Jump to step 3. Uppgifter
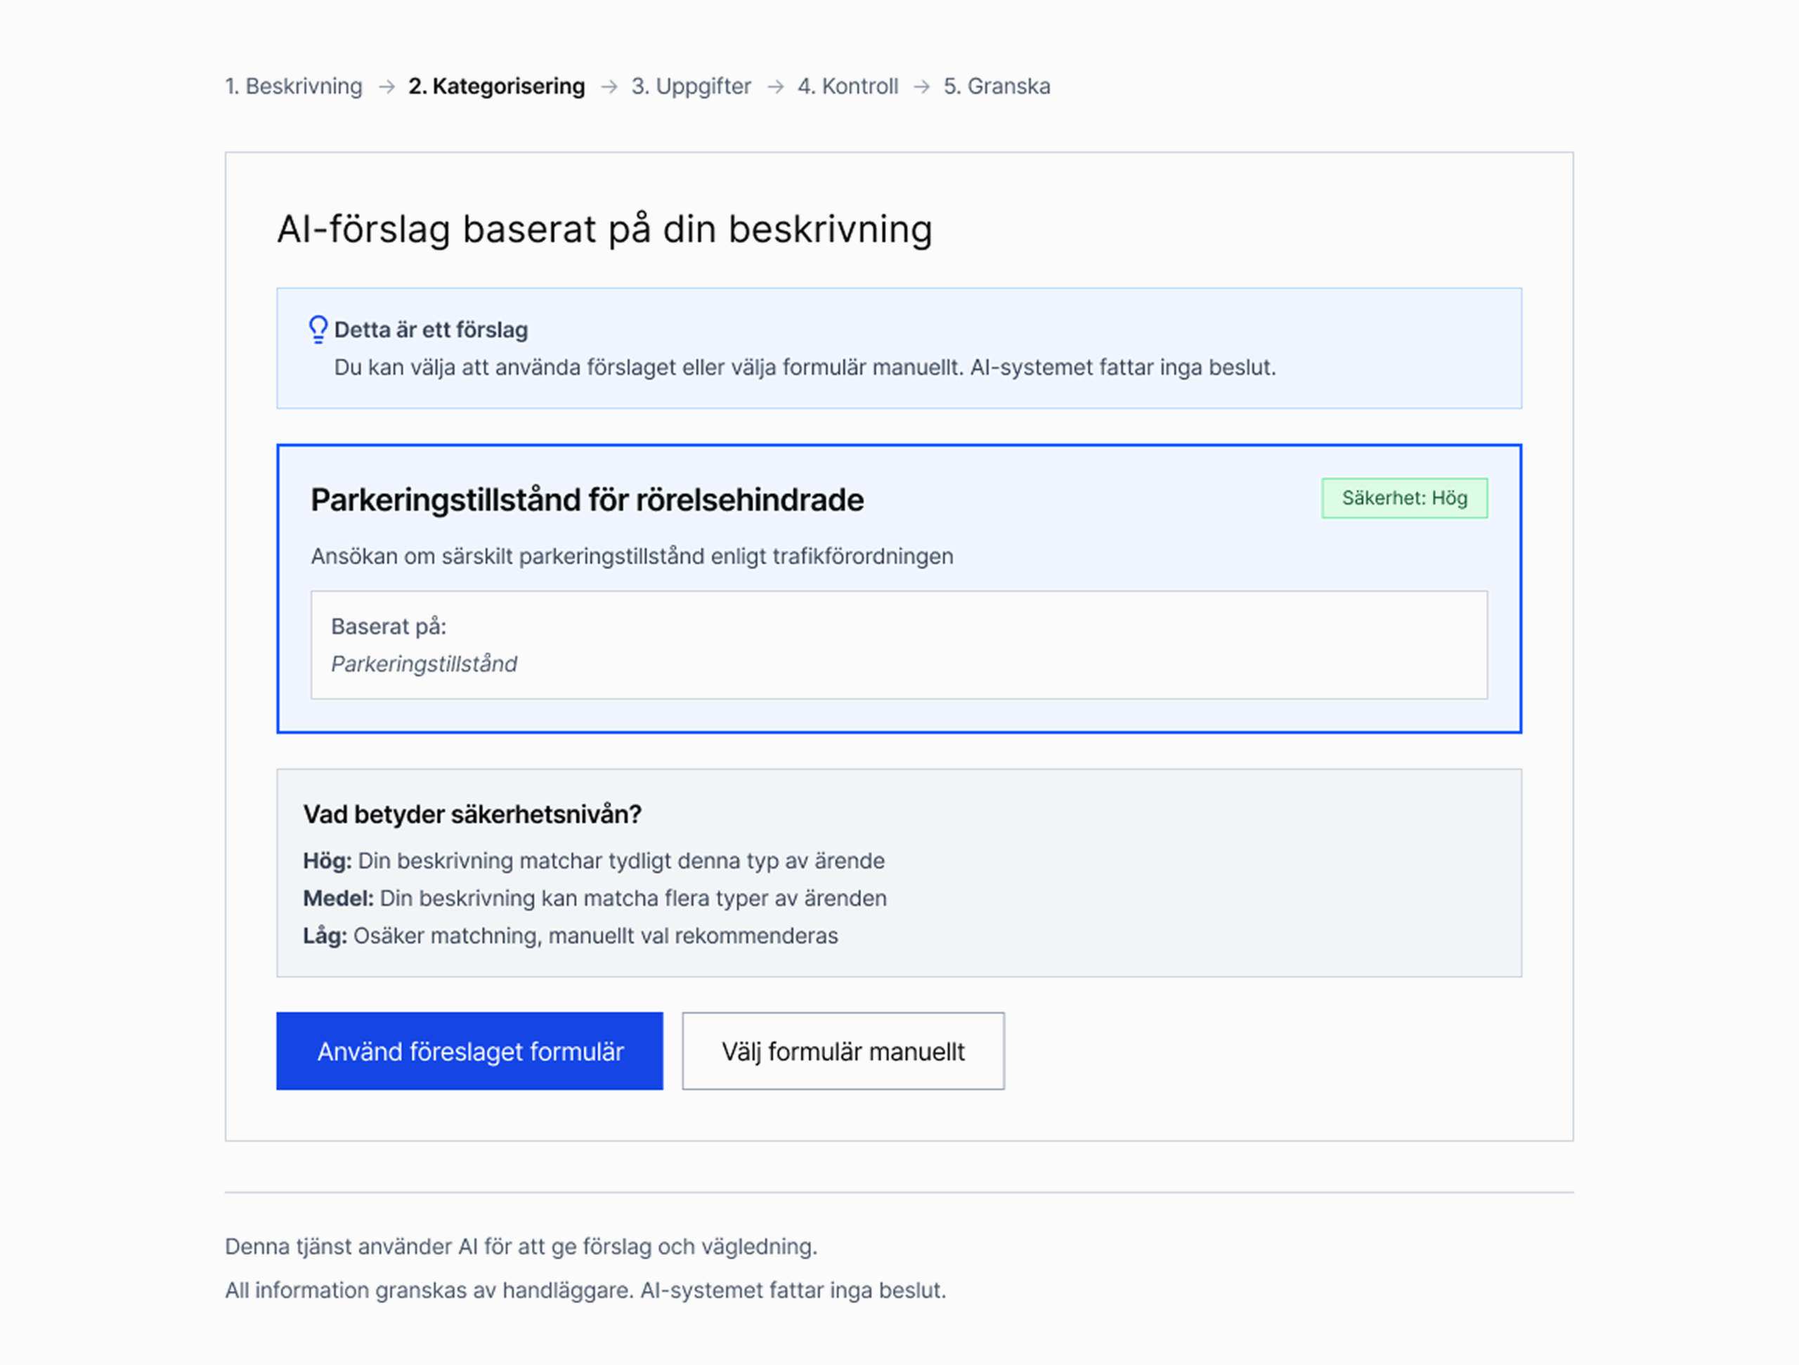Screen dimensions: 1799x1365 [x=691, y=86]
